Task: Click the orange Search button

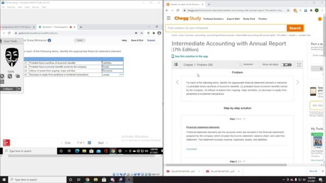Action: tap(295, 28)
